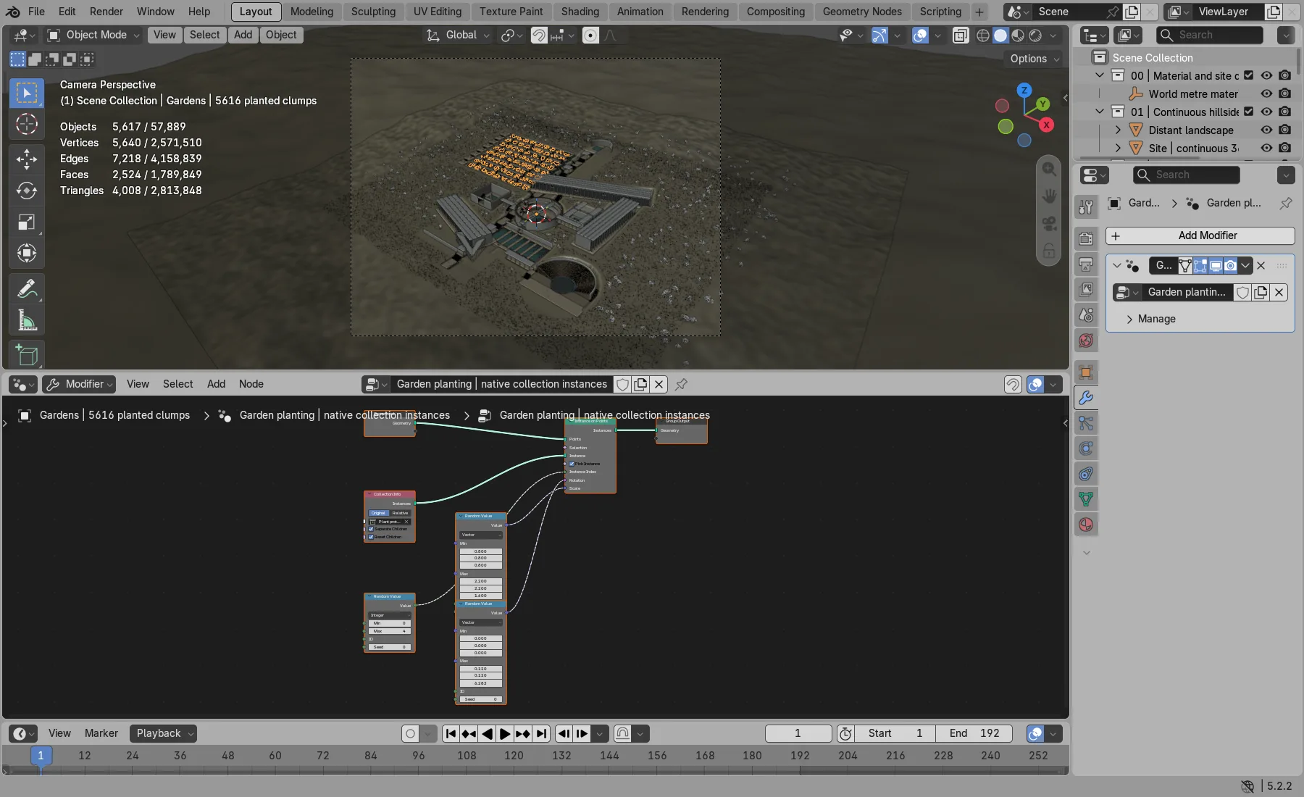This screenshot has height=797, width=1304.
Task: Choose the Transform tool
Action: coord(27,253)
